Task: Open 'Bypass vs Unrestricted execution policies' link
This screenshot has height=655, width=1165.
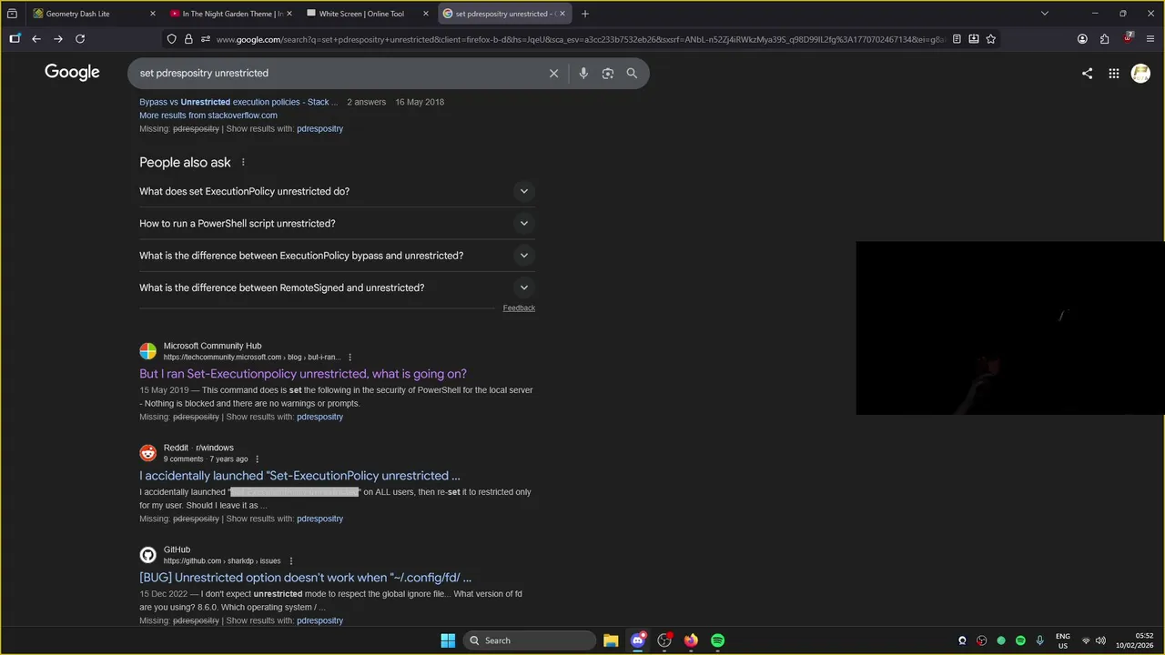Action: 238,102
